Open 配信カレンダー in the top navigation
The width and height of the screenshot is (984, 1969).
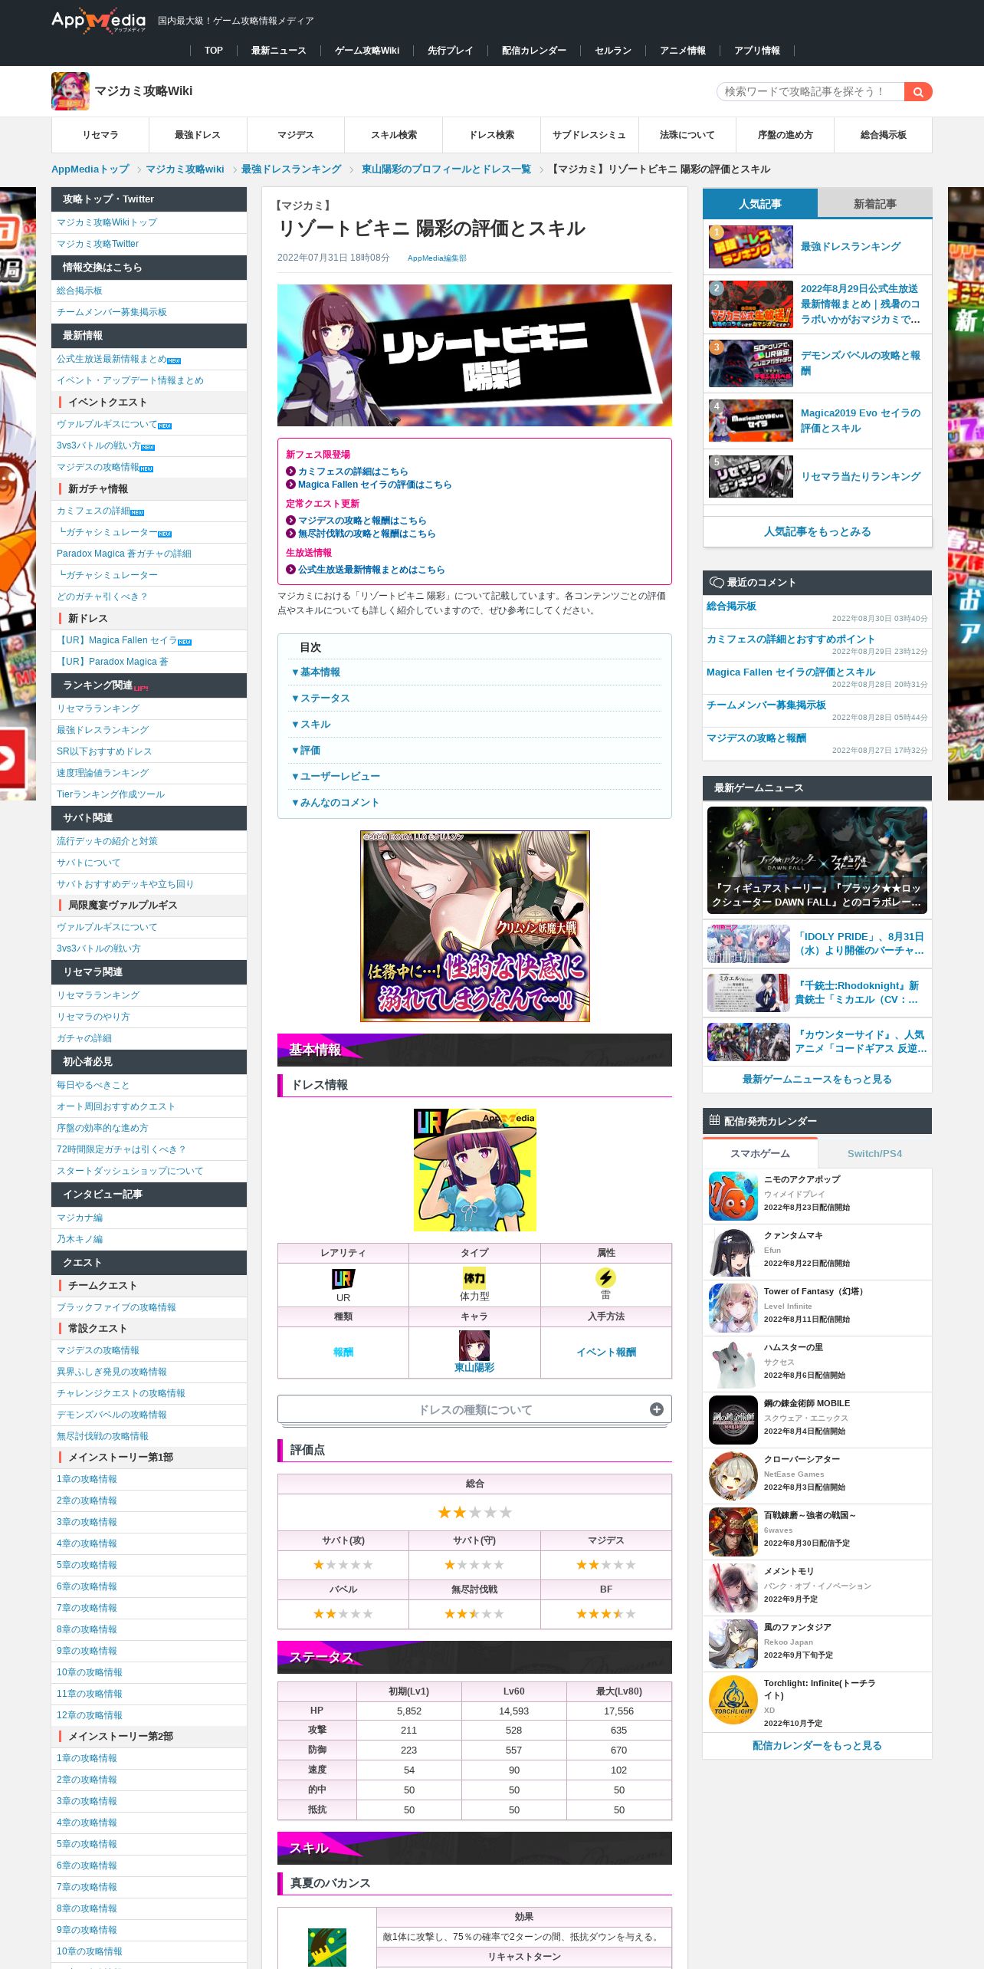click(x=533, y=51)
